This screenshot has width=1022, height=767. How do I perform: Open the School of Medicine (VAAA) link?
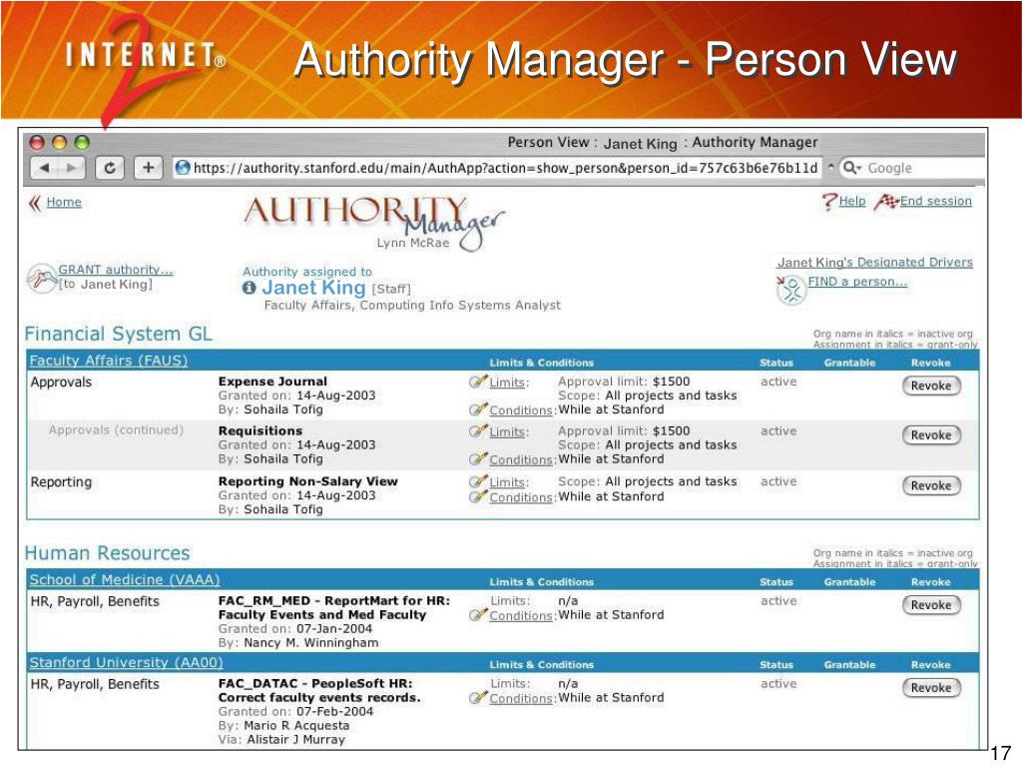click(125, 580)
